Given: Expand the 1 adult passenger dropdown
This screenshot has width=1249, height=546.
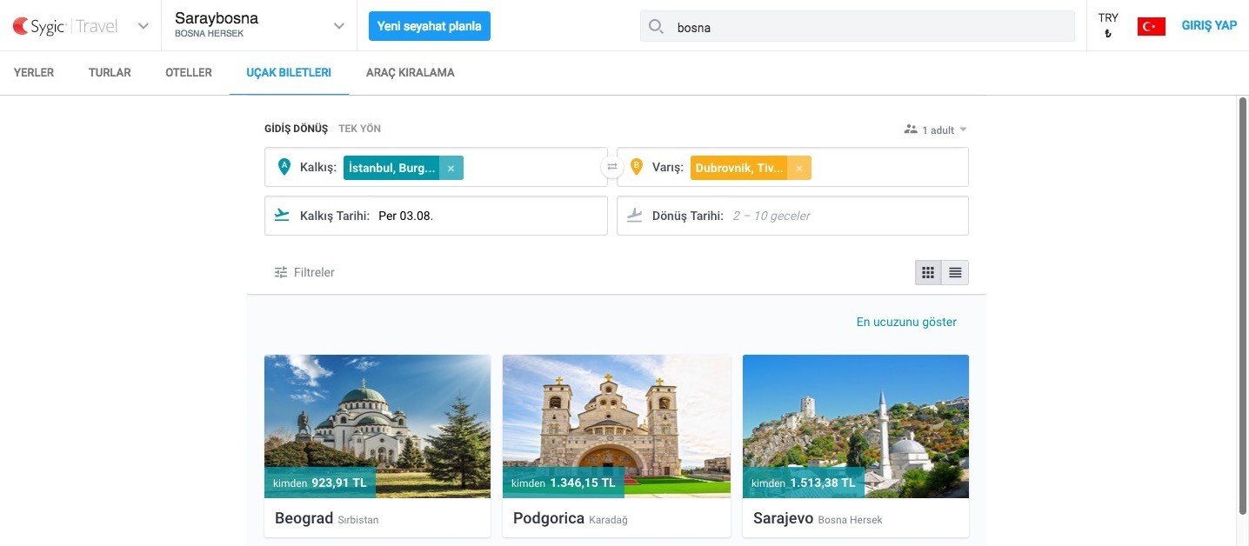Looking at the screenshot, I should (936, 130).
